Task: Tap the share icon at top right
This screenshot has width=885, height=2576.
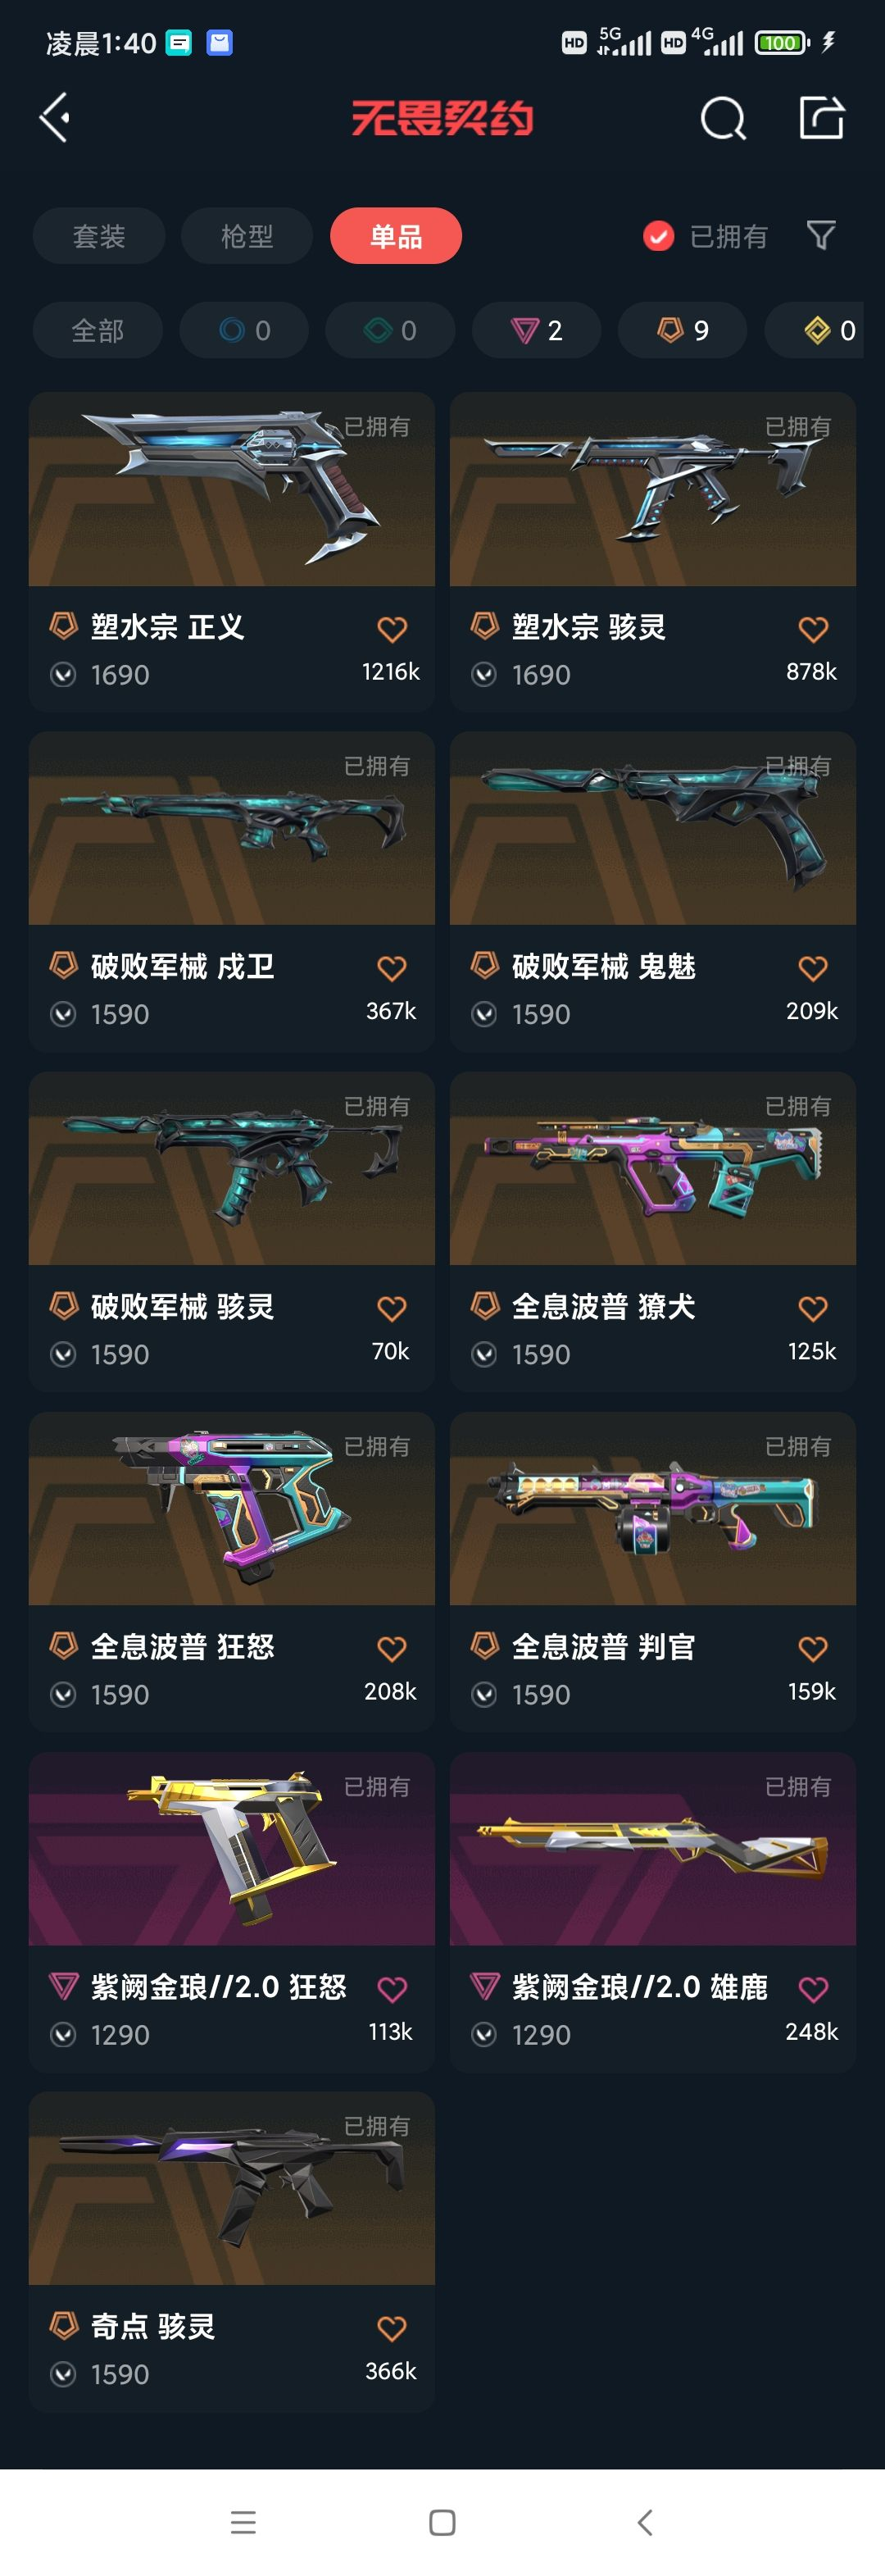Action: click(822, 118)
